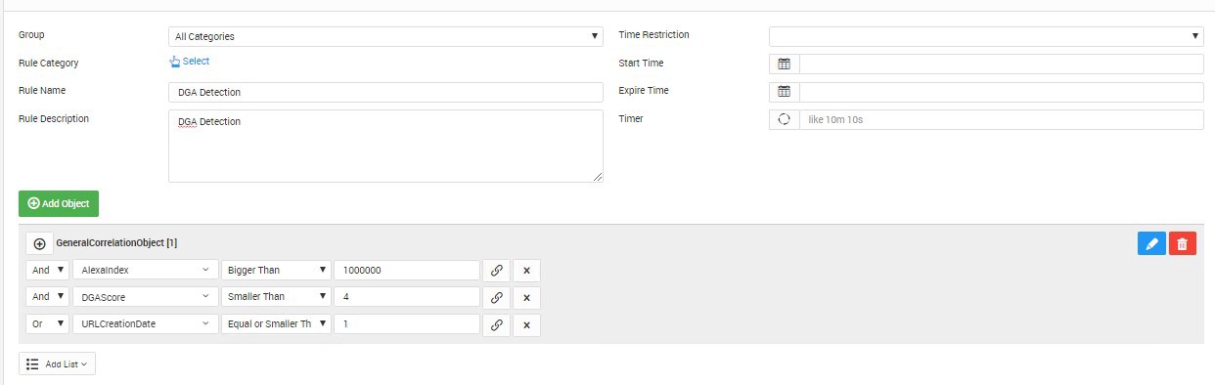The image size is (1215, 385).
Task: Click the link icon on the AlexaIndex row
Action: 496,271
